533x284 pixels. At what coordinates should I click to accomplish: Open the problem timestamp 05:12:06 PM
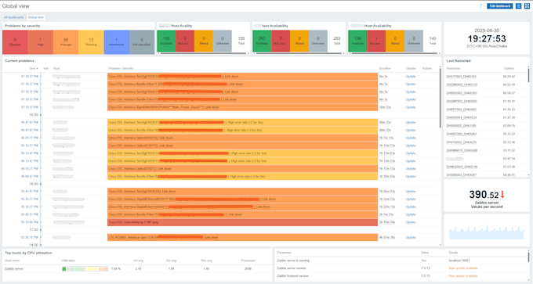click(x=30, y=222)
